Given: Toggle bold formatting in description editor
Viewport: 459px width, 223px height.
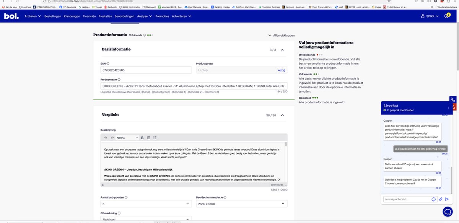Looking at the screenshot, I should pyautogui.click(x=142, y=138).
